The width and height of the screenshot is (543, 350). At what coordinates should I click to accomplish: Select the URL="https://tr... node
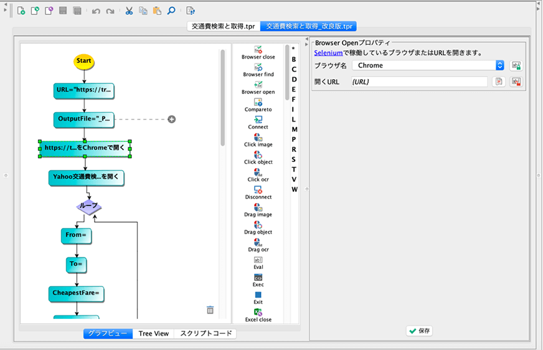[84, 90]
